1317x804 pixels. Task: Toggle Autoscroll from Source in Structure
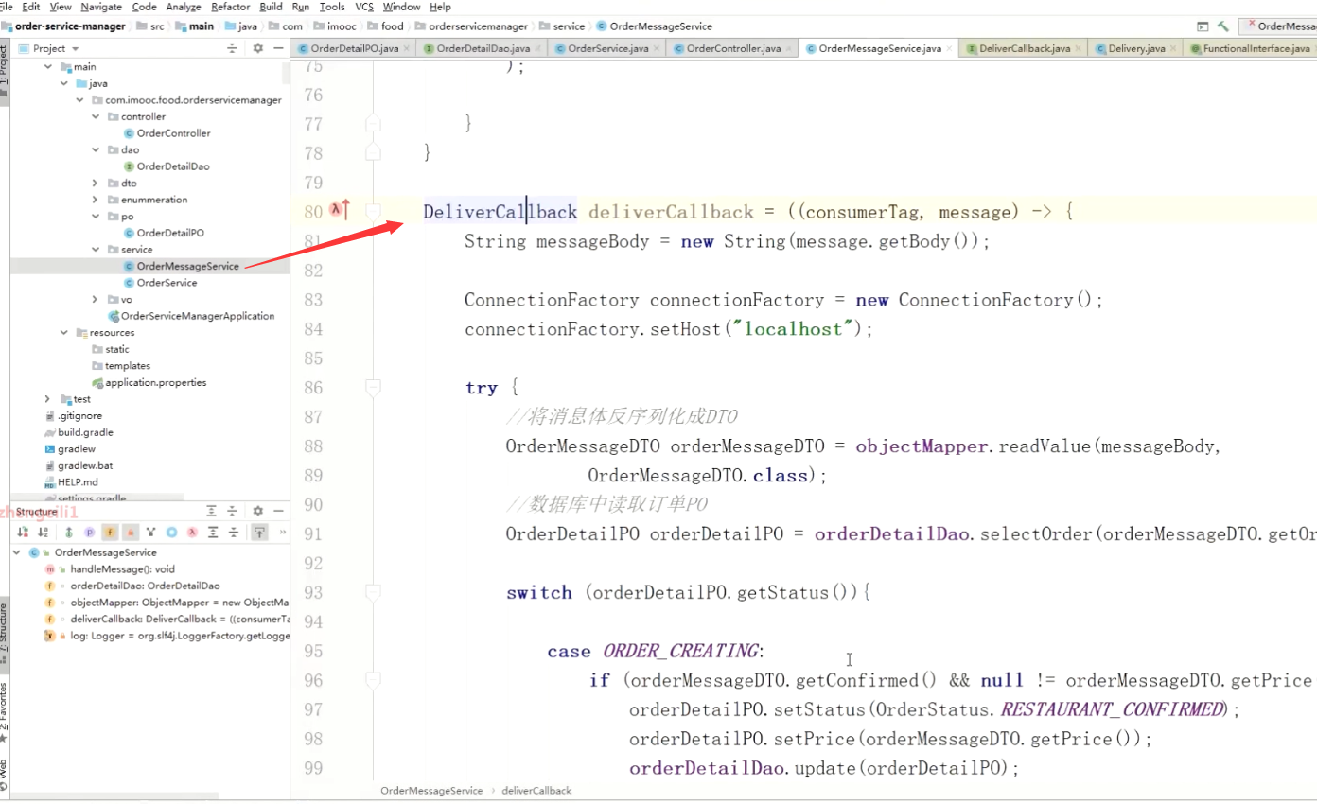tap(259, 533)
